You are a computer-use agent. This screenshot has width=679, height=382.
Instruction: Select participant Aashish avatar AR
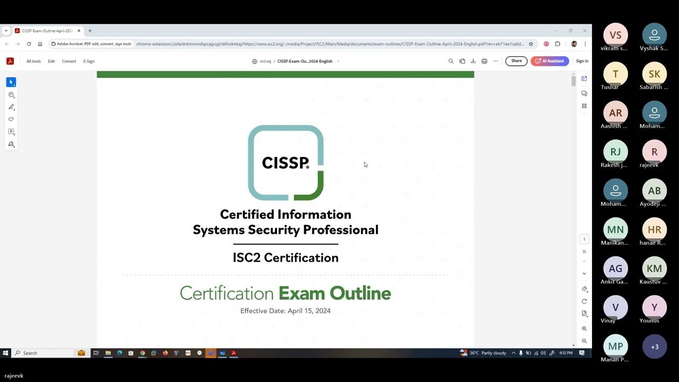click(x=615, y=113)
